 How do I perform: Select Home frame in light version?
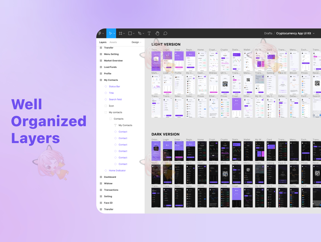[x=202, y=61]
